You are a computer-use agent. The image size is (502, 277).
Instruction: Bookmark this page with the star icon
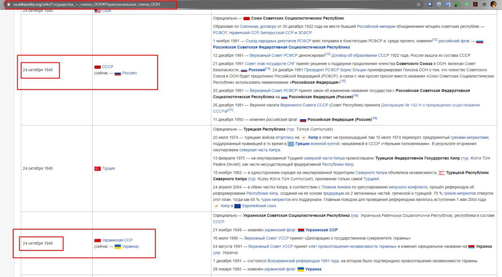419,4
